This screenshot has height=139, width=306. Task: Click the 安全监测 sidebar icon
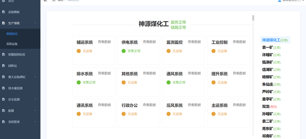click(x=3, y=99)
